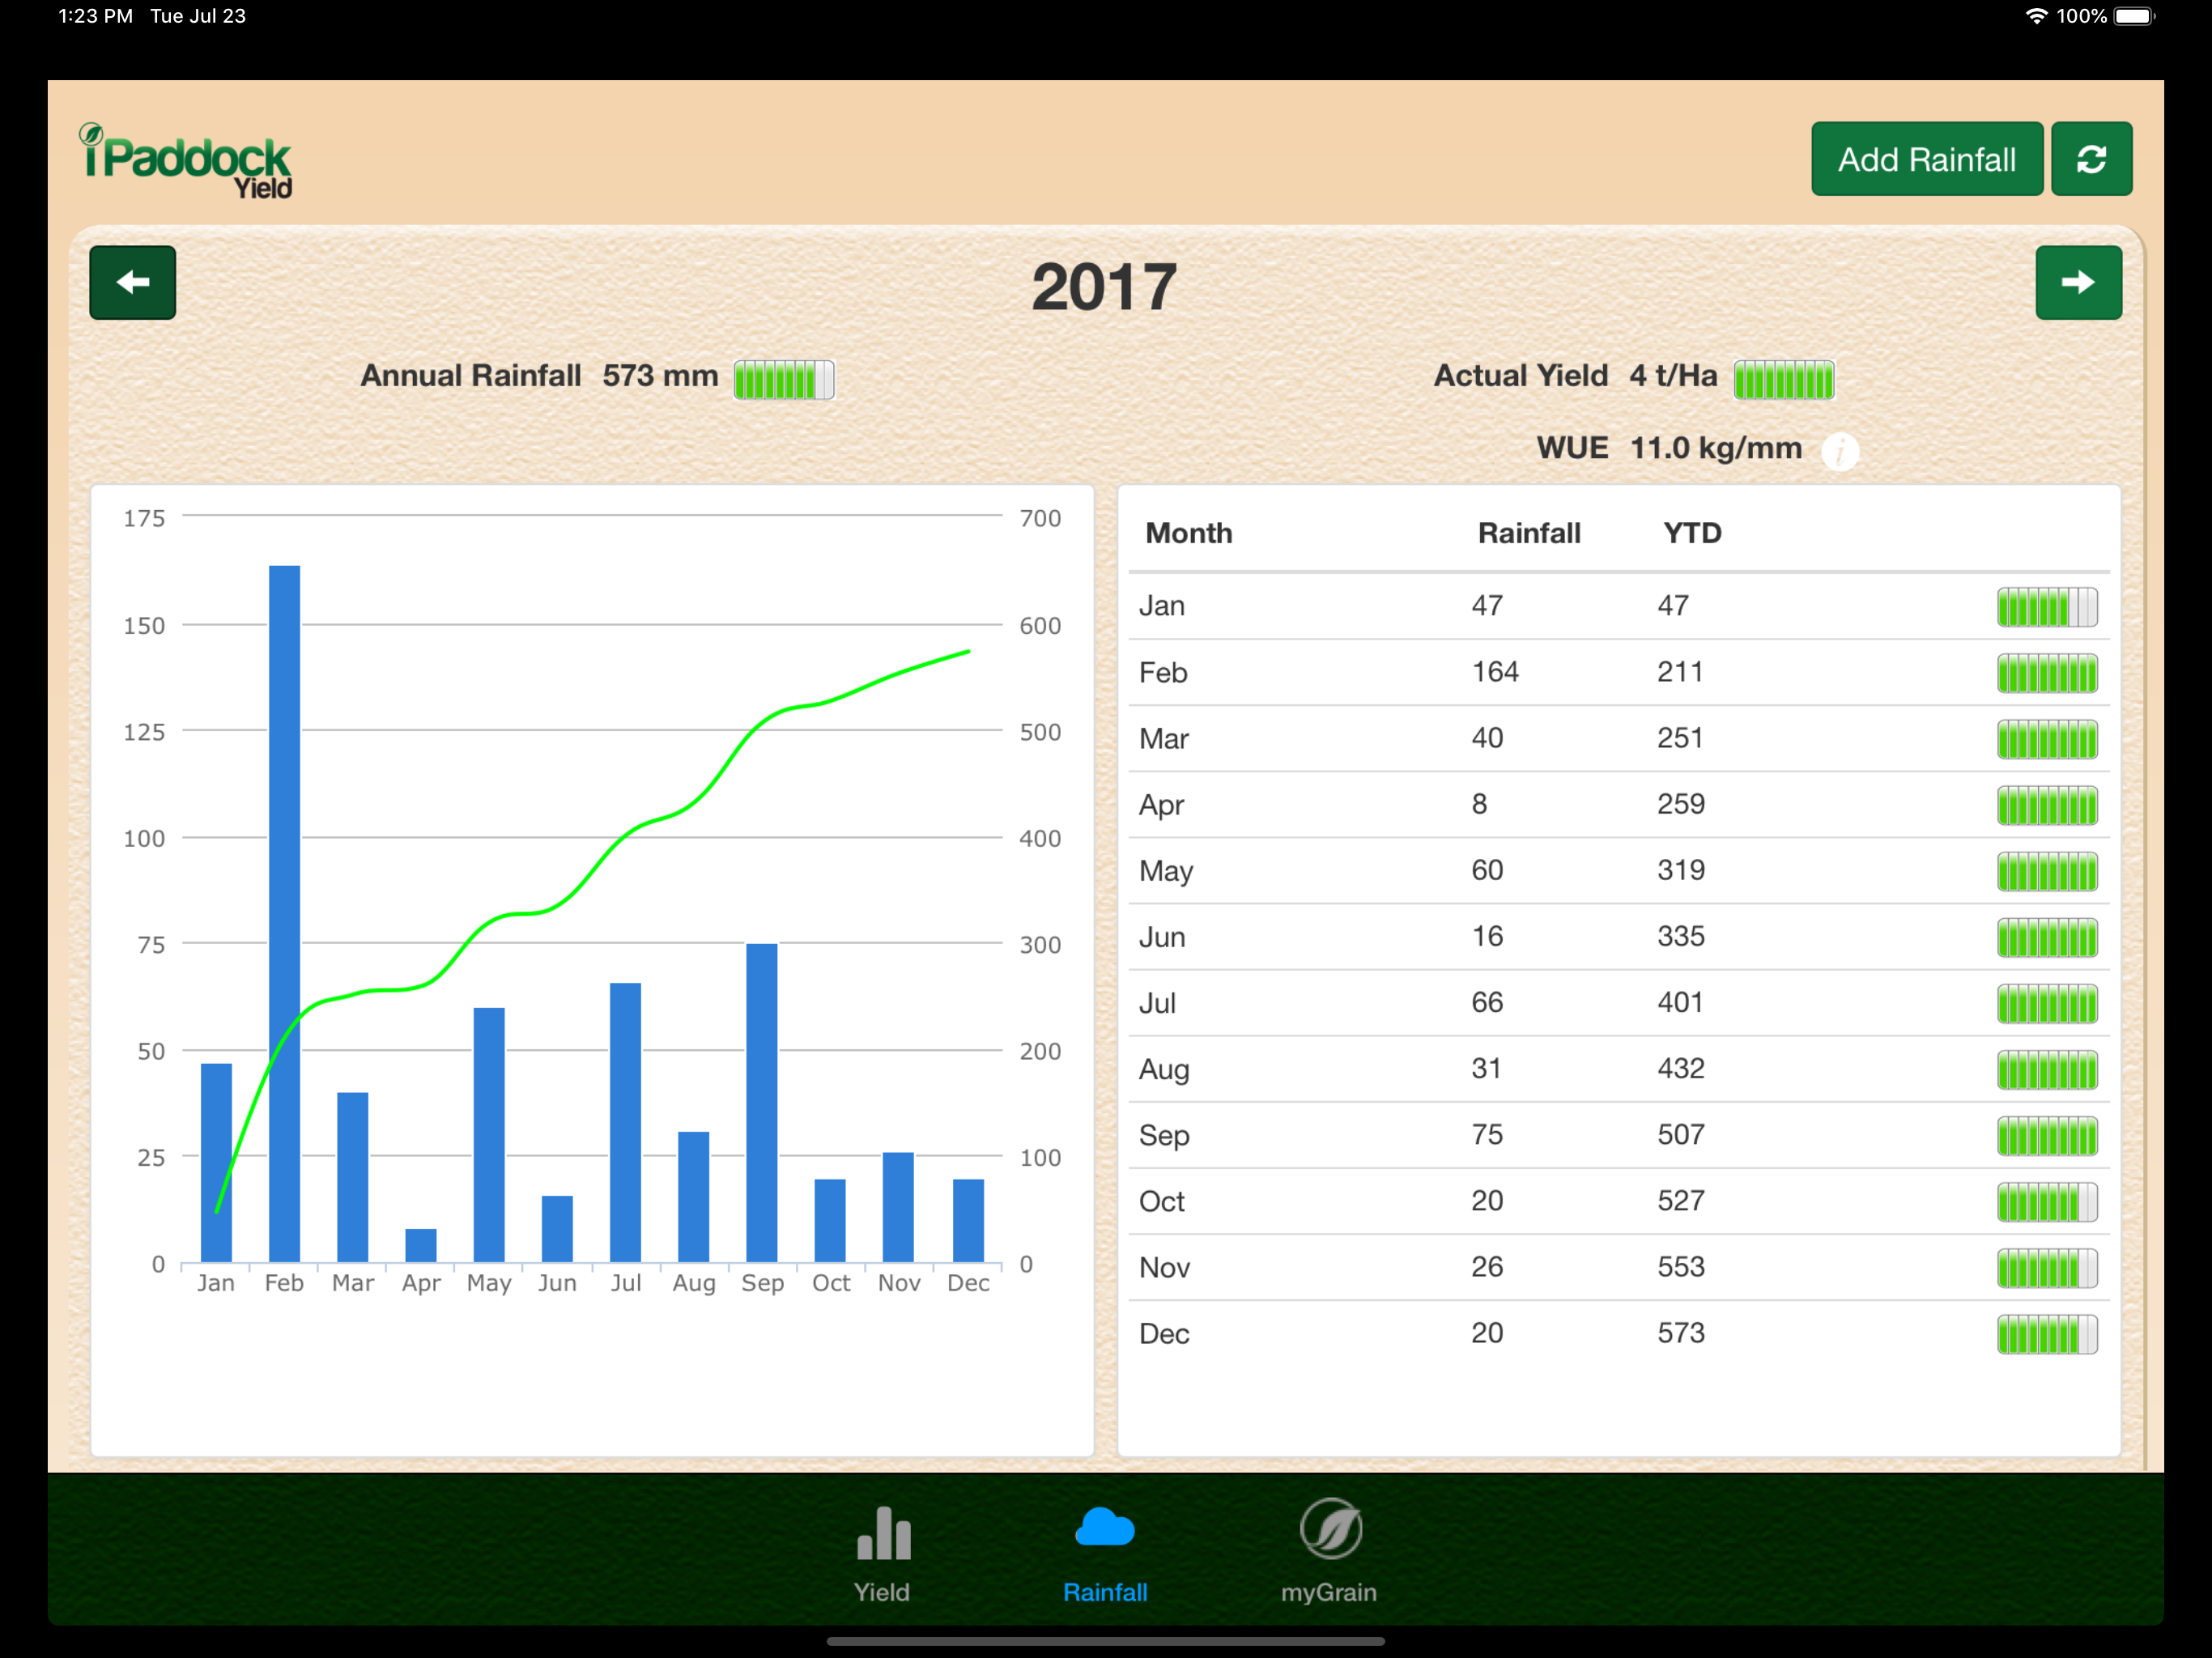Image resolution: width=2212 pixels, height=1658 pixels.
Task: Go to next year with right arrow
Action: [x=2078, y=283]
